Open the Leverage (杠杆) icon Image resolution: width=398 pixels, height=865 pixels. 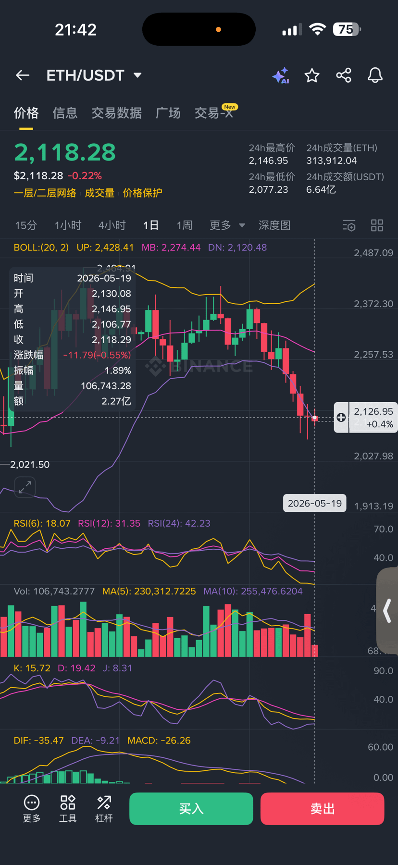pos(104,809)
